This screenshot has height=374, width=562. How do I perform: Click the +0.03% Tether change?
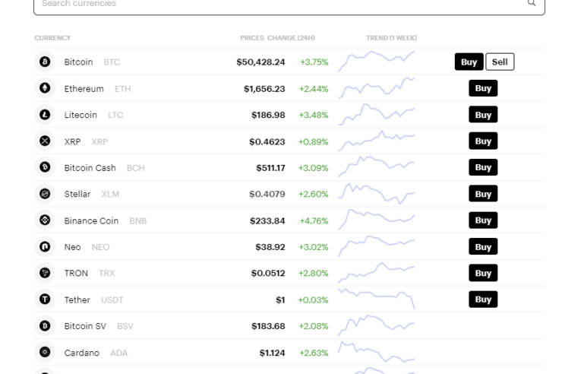pos(313,300)
